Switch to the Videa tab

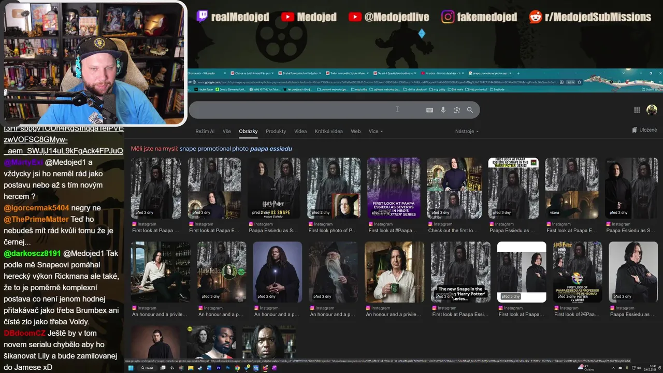point(300,131)
